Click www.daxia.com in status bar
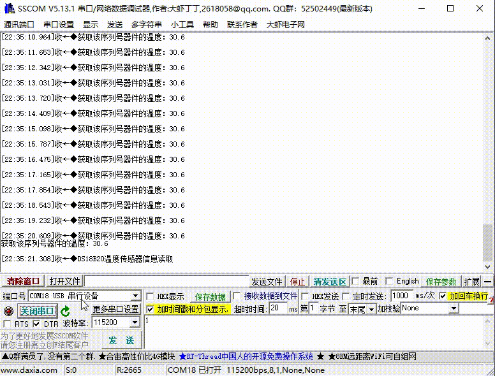The width and height of the screenshot is (495, 376). pyautogui.click(x=29, y=370)
